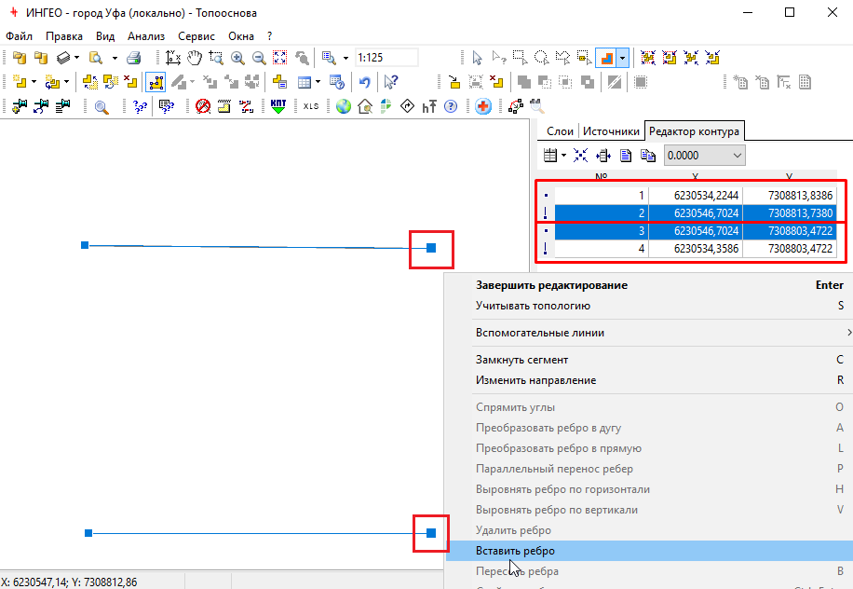The width and height of the screenshot is (853, 589).
Task: Click the X cell 6230546,7024 in row 2
Action: coord(696,213)
